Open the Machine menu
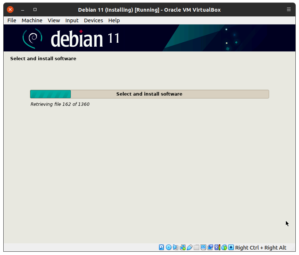Image resolution: width=299 pixels, height=255 pixels. coord(32,20)
